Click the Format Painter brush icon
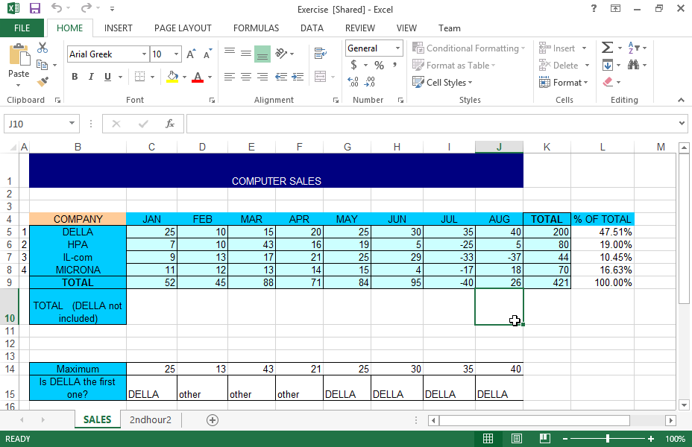The width and height of the screenshot is (692, 447). pos(43,82)
